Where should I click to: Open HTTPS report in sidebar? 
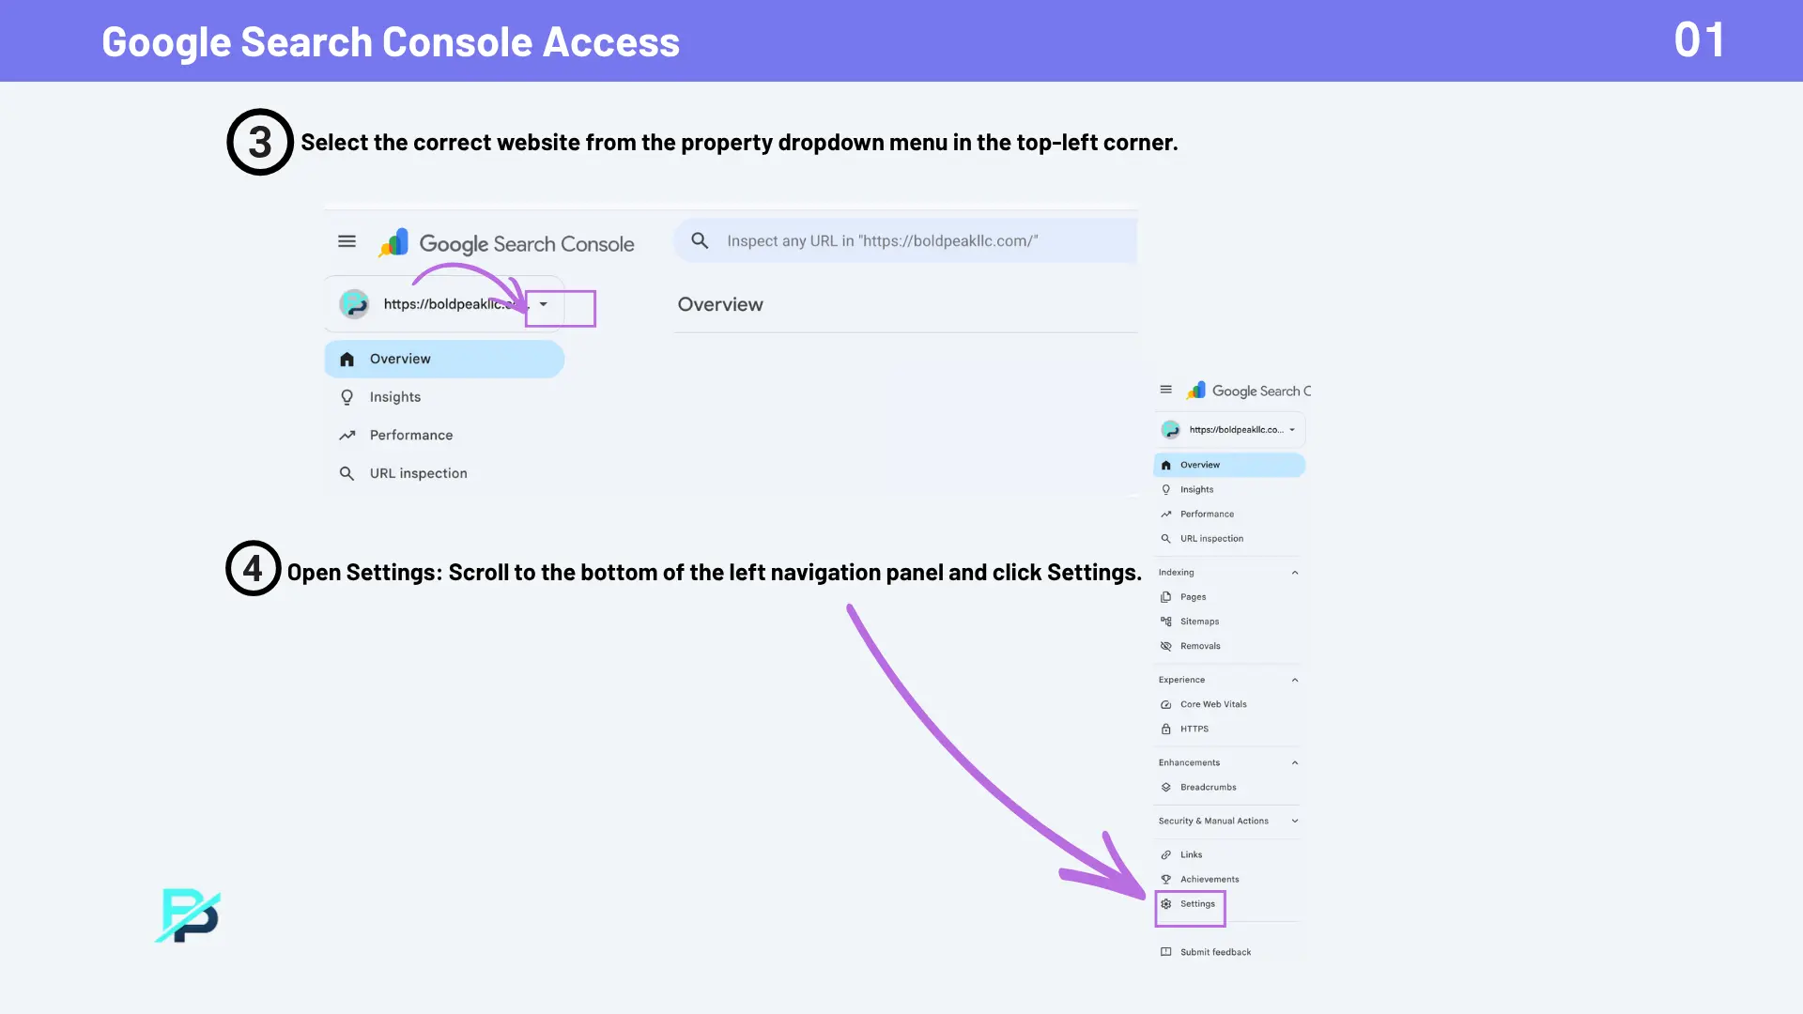tap(1194, 729)
